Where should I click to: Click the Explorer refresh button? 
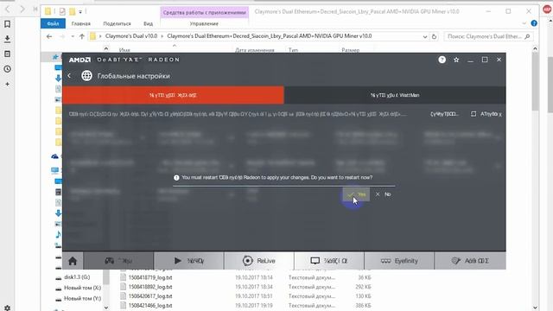(x=434, y=36)
